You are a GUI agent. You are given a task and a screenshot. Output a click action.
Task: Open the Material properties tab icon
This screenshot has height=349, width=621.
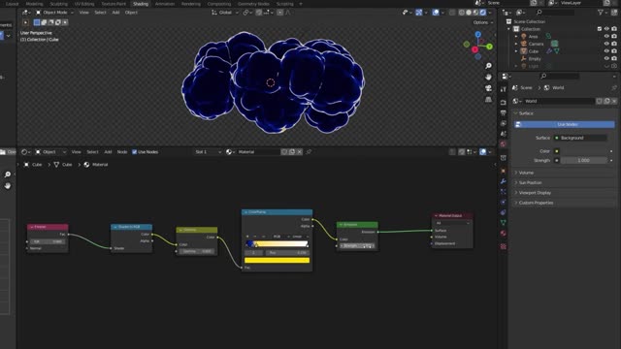tap(503, 234)
